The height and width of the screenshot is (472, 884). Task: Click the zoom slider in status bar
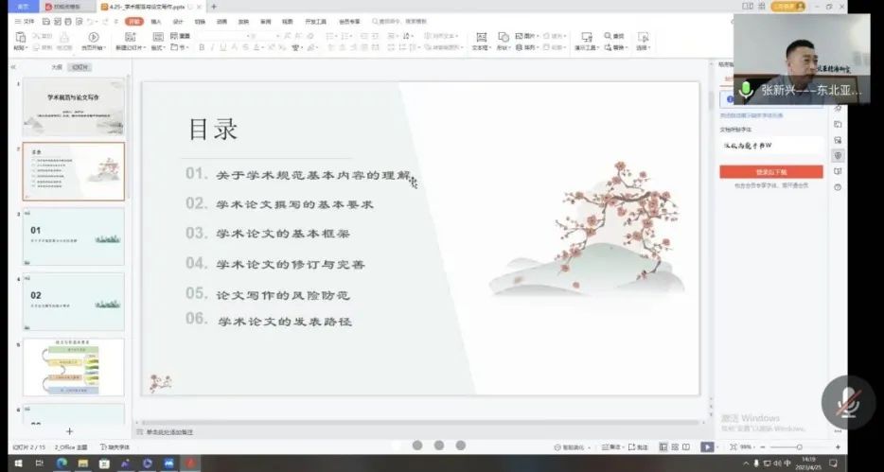799,446
